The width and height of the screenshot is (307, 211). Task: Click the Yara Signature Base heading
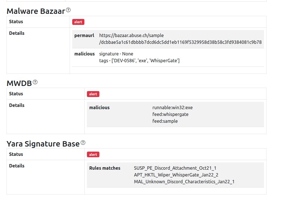pos(43,144)
